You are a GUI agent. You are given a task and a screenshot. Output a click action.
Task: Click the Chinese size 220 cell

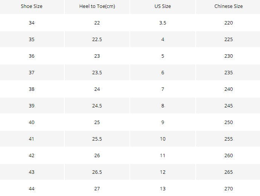click(x=228, y=23)
